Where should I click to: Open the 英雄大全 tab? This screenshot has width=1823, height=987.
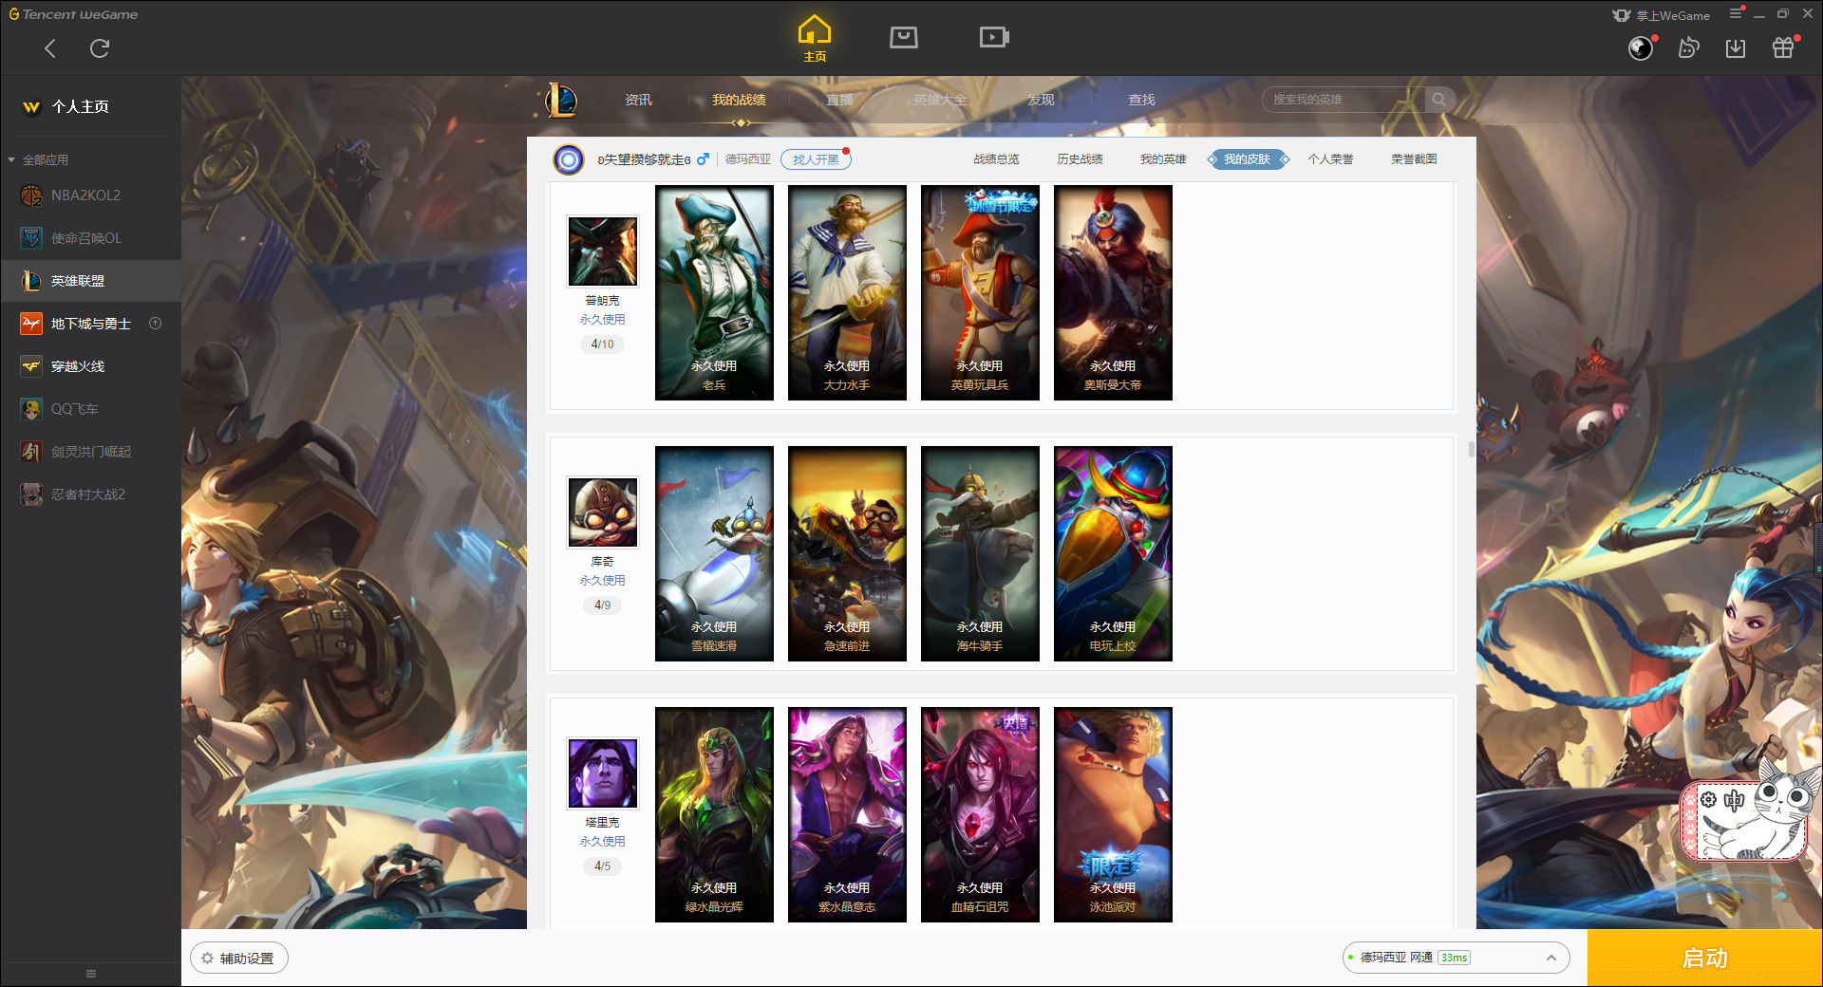(x=940, y=100)
